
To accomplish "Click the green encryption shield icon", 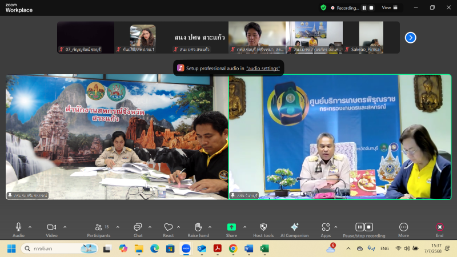I will [323, 7].
